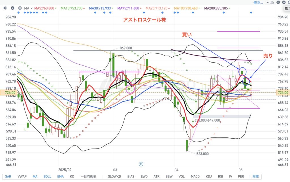This screenshot has height=182, width=290.
Task: Select the MACD sub-indicator
Action: tap(195, 176)
